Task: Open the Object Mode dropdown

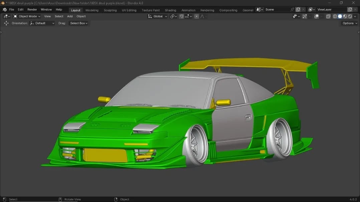Action: 27,16
